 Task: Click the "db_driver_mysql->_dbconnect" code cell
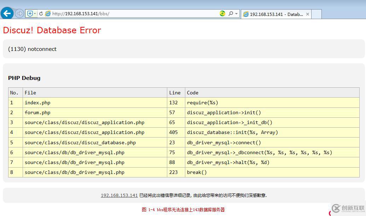272,152
